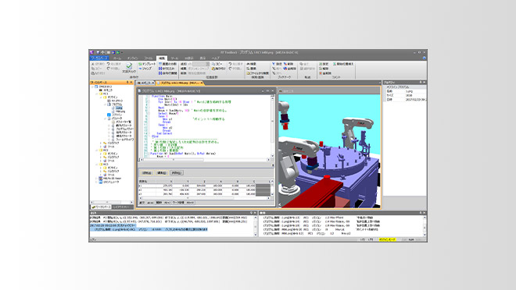
Task: Click the search (検索) binoculars icon
Action: [x=248, y=64]
